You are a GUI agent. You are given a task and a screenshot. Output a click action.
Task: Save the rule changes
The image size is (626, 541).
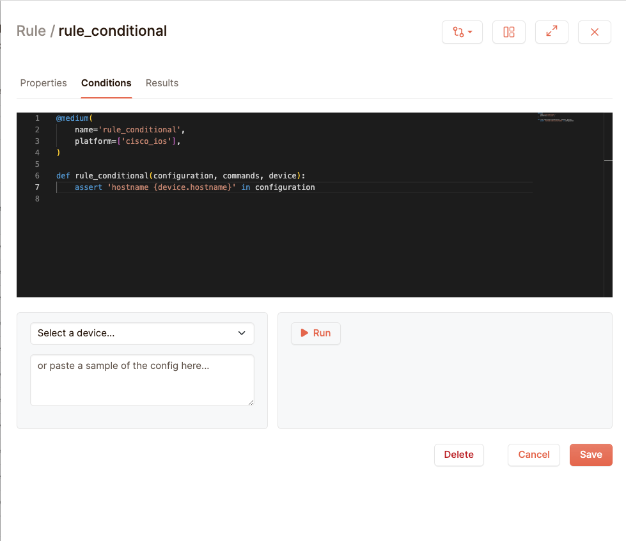(x=590, y=455)
